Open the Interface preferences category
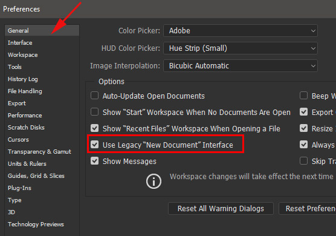This screenshot has width=336, height=236. pos(20,43)
